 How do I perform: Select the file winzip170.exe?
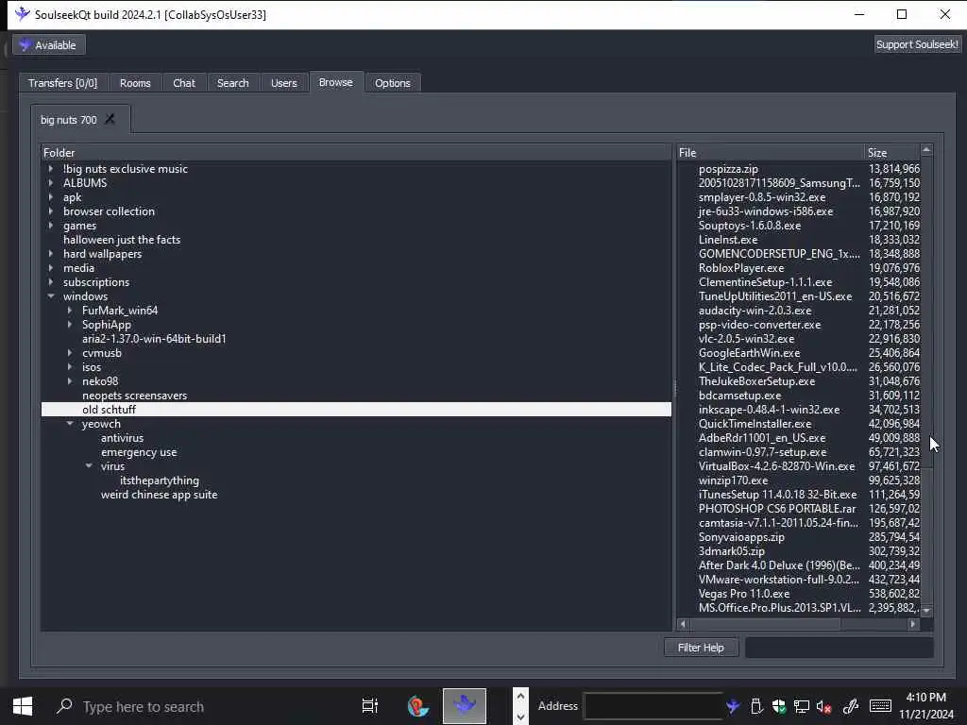click(x=733, y=481)
